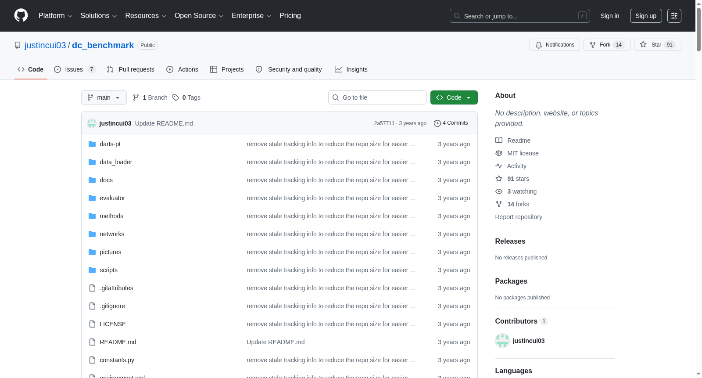Image resolution: width=702 pixels, height=378 pixels.
Task: Click the pulse icon beside Activity
Action: [499, 166]
